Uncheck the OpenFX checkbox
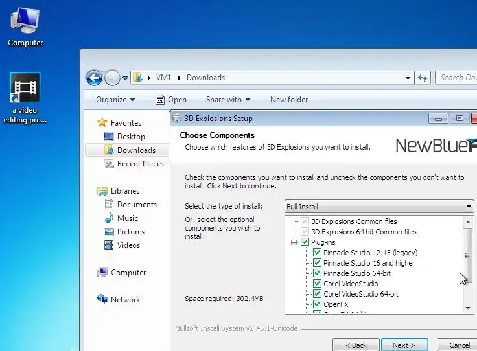477x351 pixels. click(x=317, y=304)
